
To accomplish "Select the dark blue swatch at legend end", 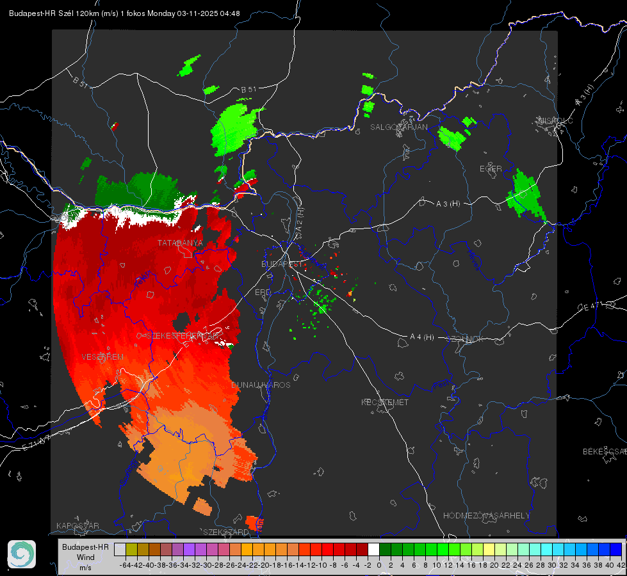I will (x=616, y=550).
